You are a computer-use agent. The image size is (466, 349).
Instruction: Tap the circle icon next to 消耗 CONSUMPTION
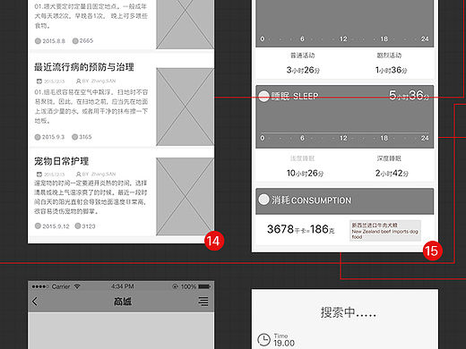point(263,200)
